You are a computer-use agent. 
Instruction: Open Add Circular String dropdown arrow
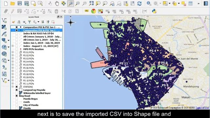(38, 11)
